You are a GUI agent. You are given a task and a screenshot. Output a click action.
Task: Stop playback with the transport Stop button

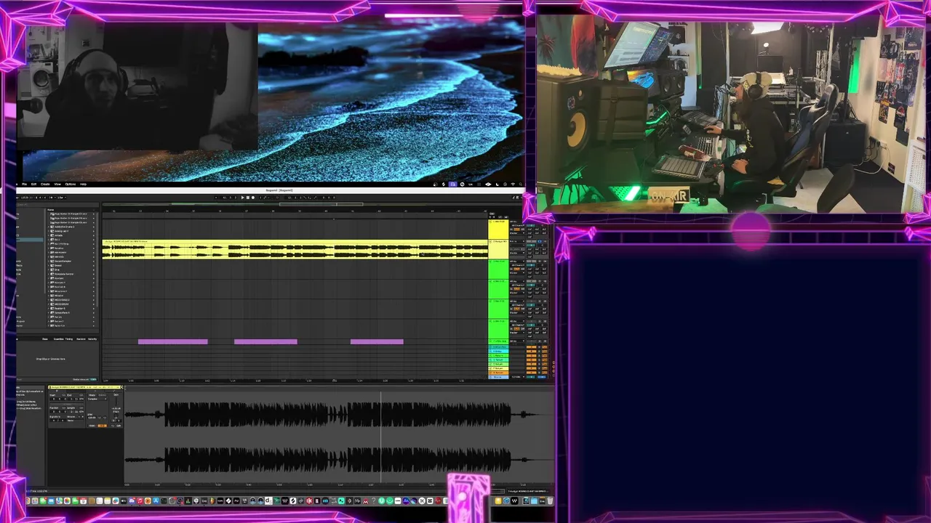click(248, 198)
